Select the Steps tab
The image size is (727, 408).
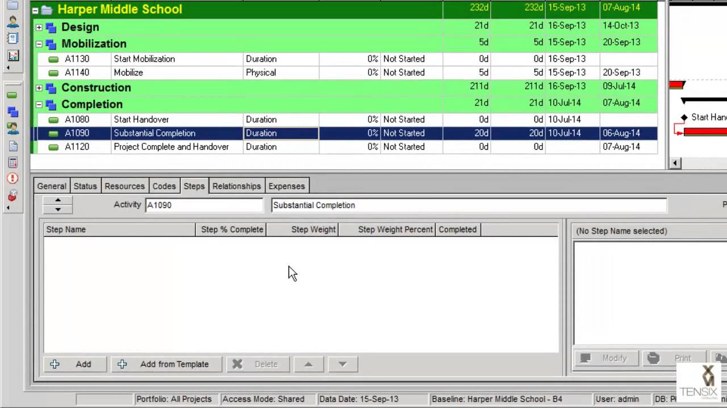(x=194, y=186)
